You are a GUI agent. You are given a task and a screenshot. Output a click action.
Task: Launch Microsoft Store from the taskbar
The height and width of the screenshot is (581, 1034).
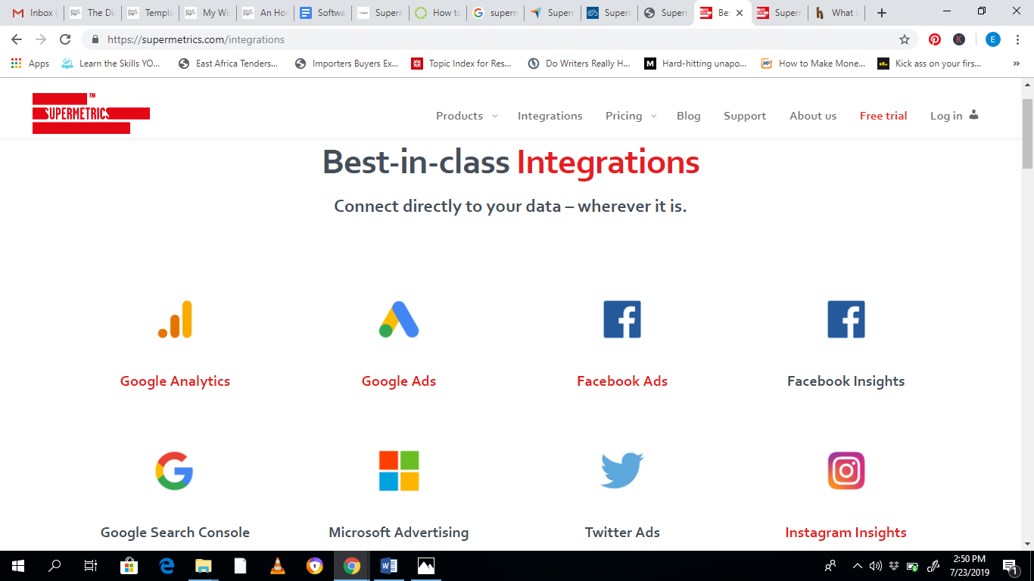click(129, 566)
